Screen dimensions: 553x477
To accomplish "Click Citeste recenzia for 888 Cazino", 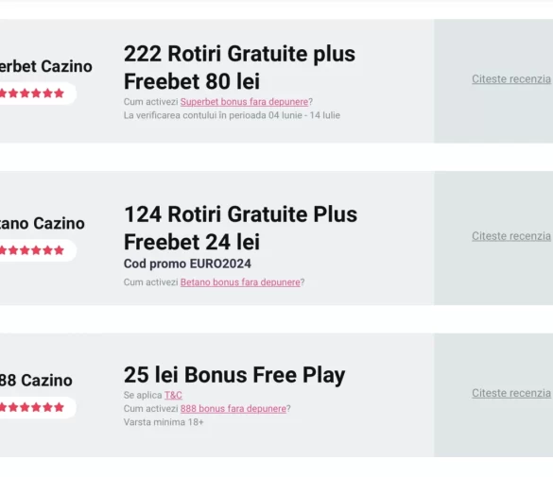I will [x=511, y=393].
